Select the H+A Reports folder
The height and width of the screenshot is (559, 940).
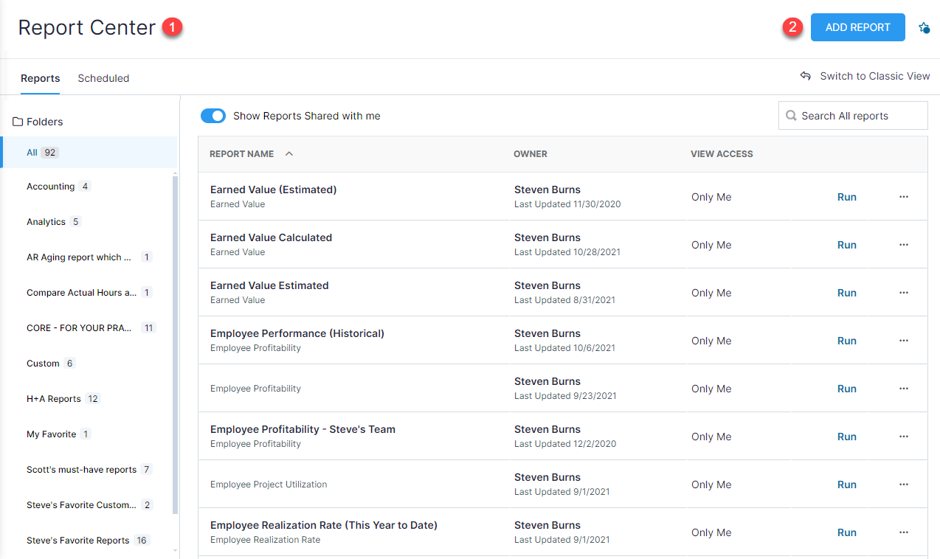[54, 399]
